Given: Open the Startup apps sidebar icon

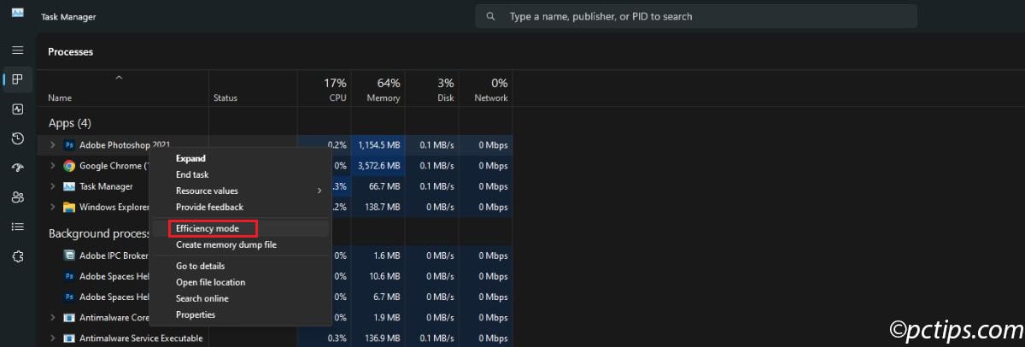Looking at the screenshot, I should click(17, 168).
